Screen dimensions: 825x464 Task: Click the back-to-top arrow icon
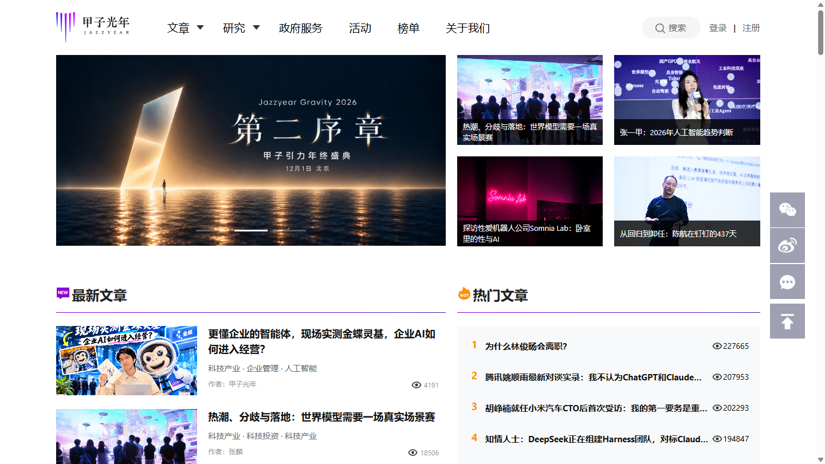coord(787,321)
